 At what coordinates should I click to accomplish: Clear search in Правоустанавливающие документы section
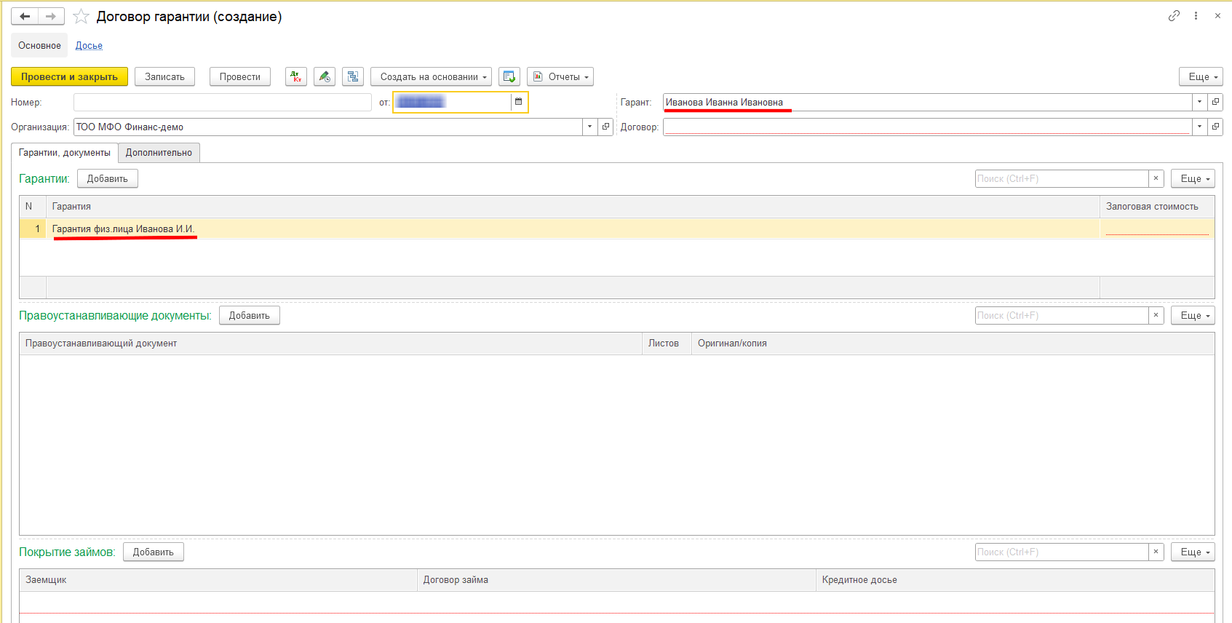click(1156, 315)
